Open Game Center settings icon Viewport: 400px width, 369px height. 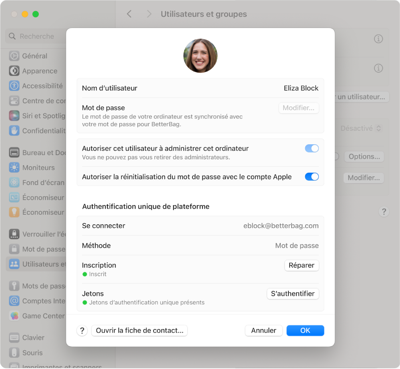(x=14, y=316)
